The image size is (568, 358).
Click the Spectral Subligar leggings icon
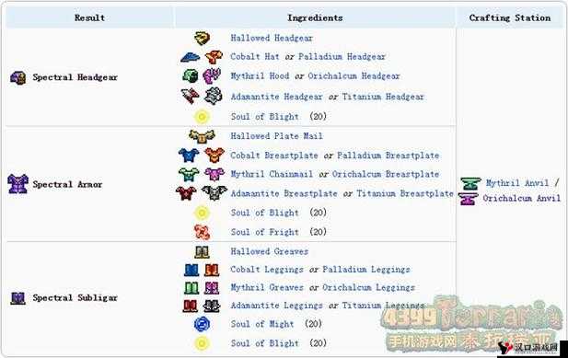tap(17, 298)
